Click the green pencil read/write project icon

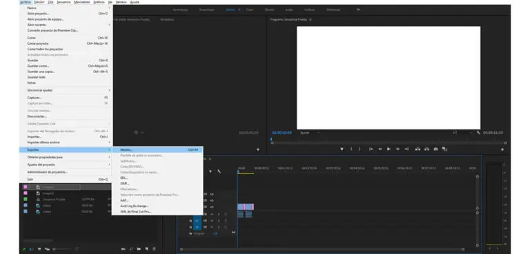pos(24,249)
